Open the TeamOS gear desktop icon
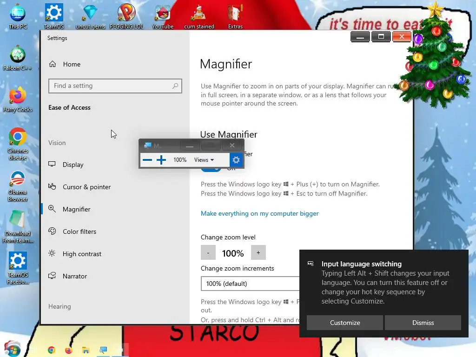Screen dimensions: 476x357 pyautogui.click(x=54, y=16)
